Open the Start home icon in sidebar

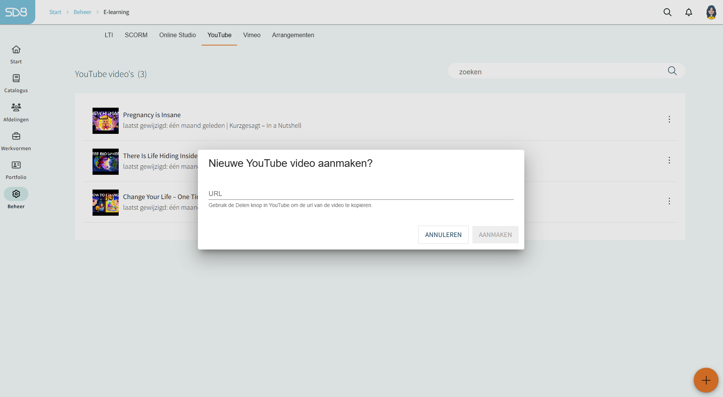[16, 50]
